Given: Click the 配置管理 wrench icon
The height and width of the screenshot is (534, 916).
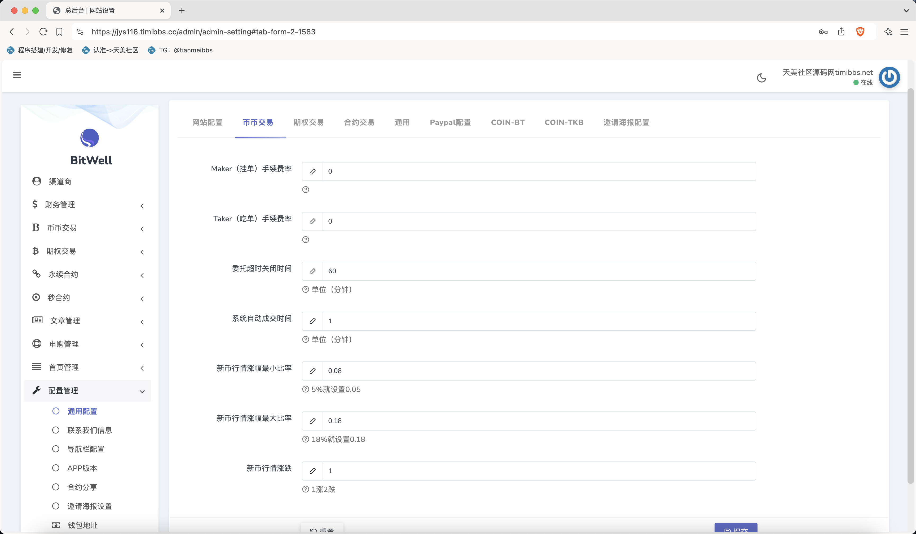Looking at the screenshot, I should [x=36, y=390].
